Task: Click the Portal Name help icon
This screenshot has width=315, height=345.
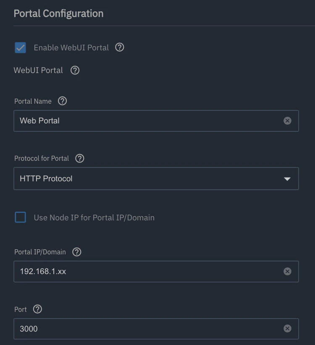Action: tap(62, 101)
